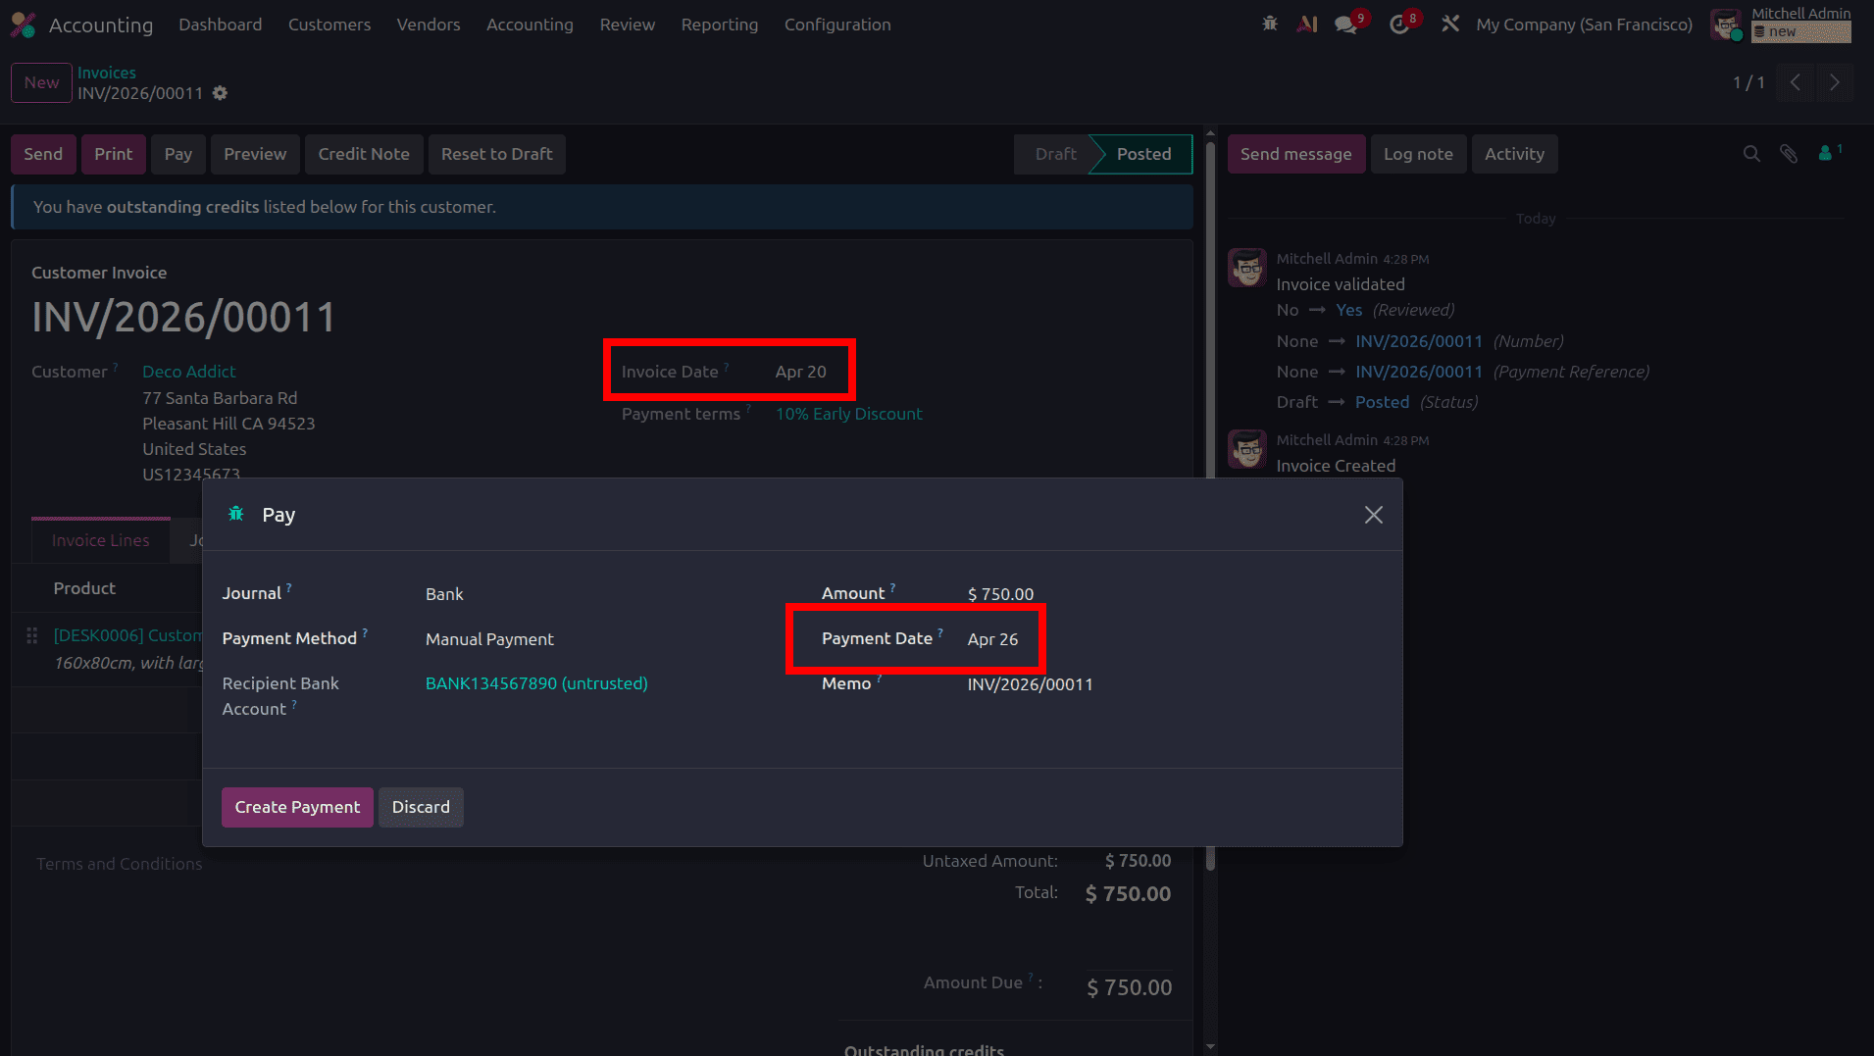The height and width of the screenshot is (1056, 1874).
Task: Click into the Memo field
Action: (x=1030, y=684)
